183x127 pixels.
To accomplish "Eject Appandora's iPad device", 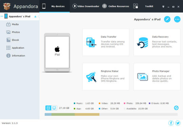I will click(35, 17).
